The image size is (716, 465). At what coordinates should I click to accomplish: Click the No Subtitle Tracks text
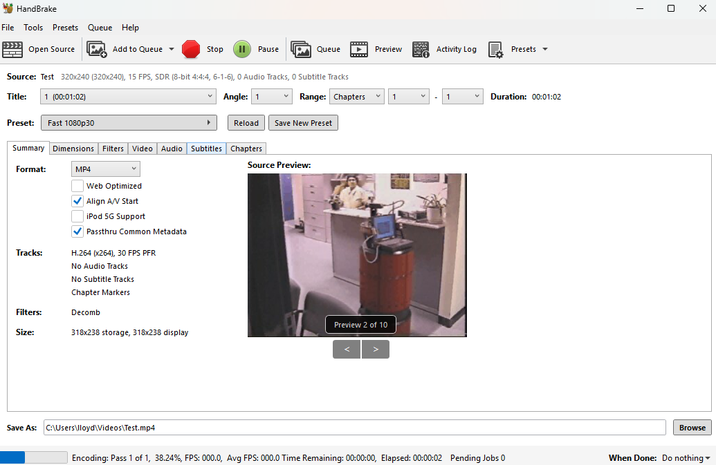tap(103, 279)
